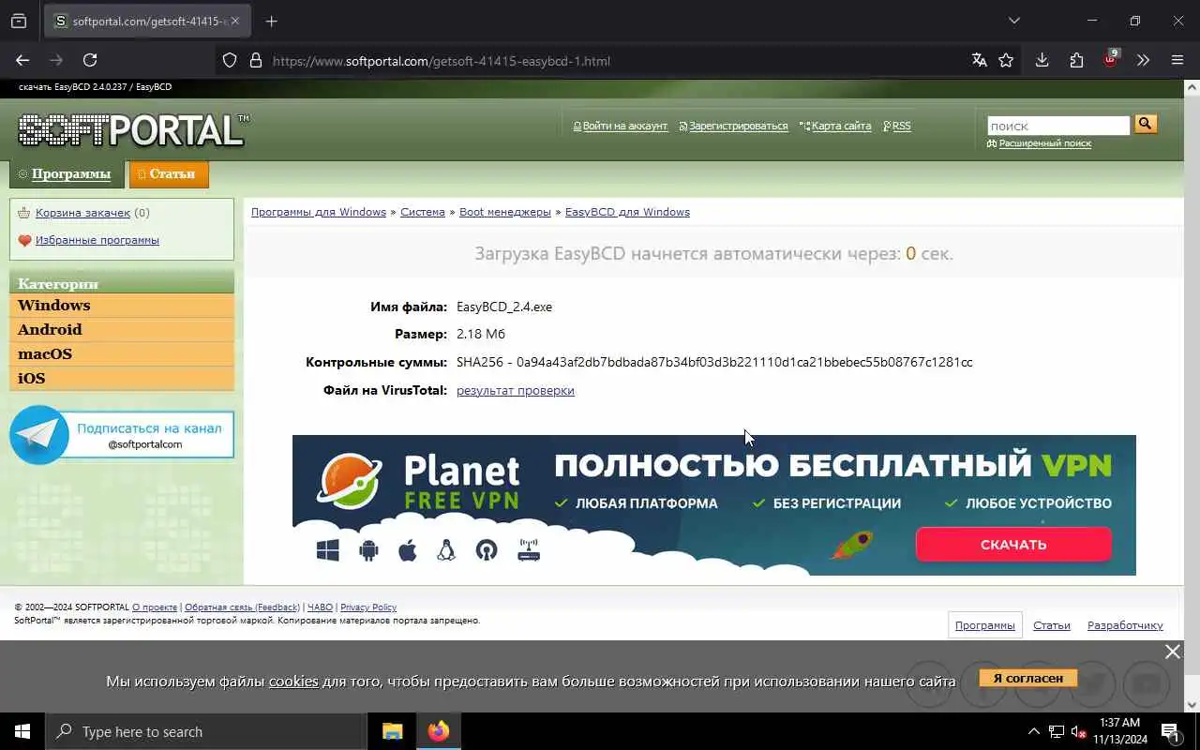Click the footer Программы link
The width and height of the screenshot is (1200, 750).
pos(984,625)
